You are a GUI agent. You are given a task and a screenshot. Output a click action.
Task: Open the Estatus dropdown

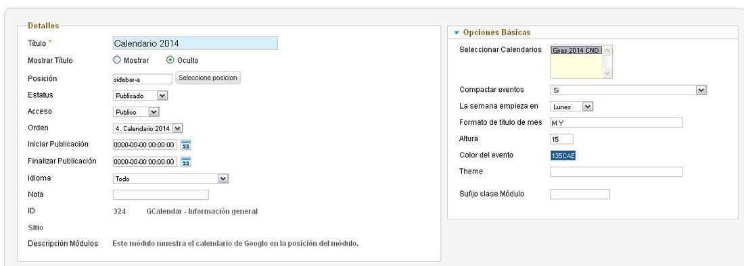[x=141, y=96]
